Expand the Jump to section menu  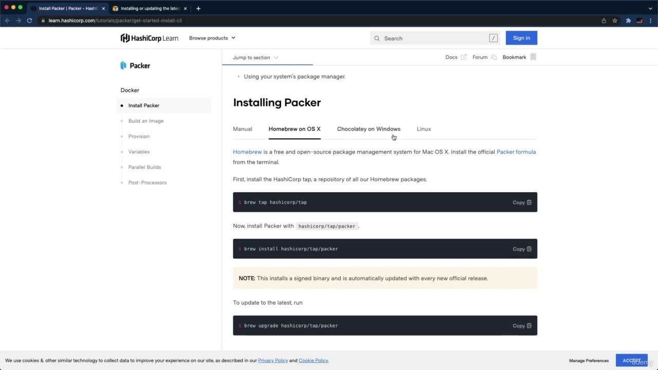click(x=255, y=58)
